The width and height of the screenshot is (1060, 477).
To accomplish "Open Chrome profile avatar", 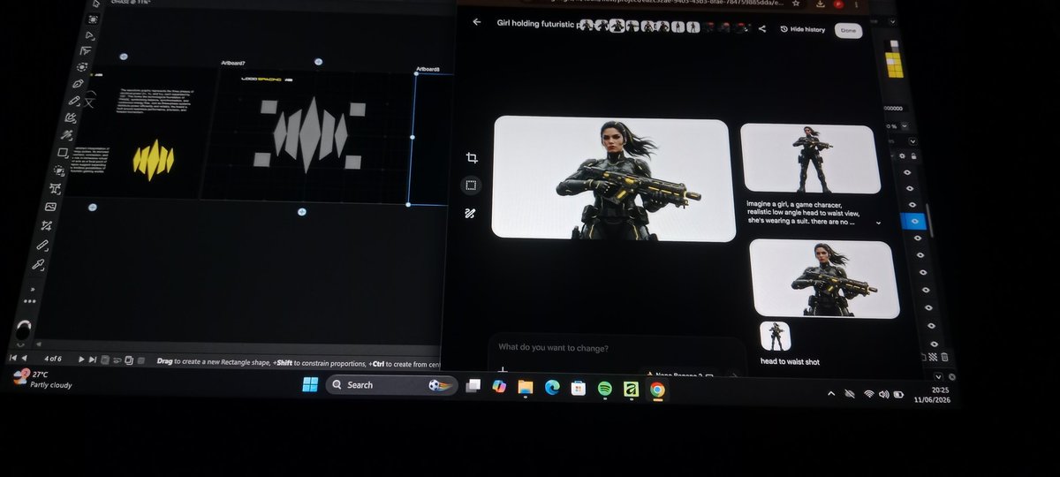I will pos(837,5).
